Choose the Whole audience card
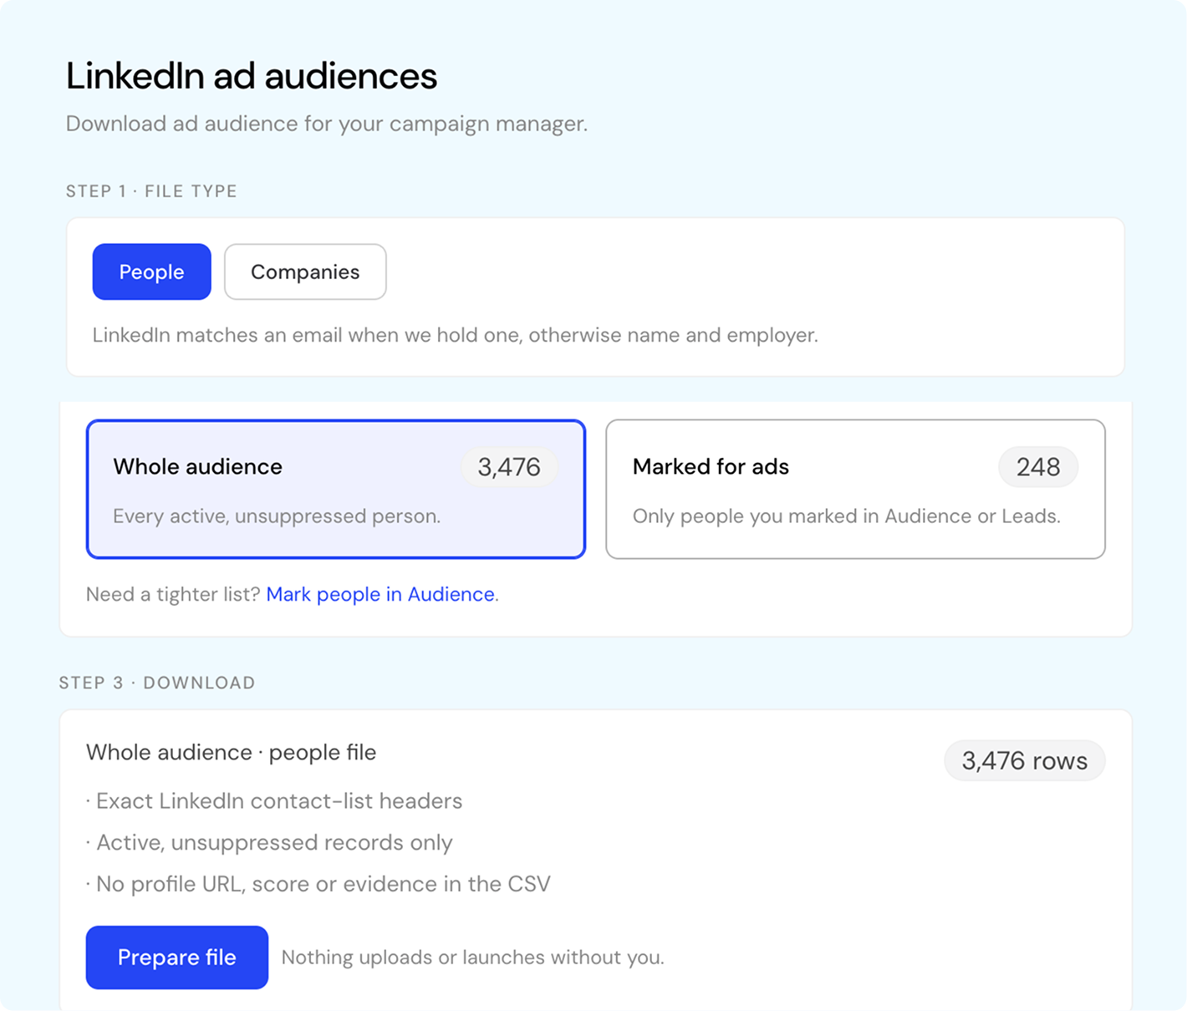Viewport: 1187px width, 1011px height. coord(336,489)
